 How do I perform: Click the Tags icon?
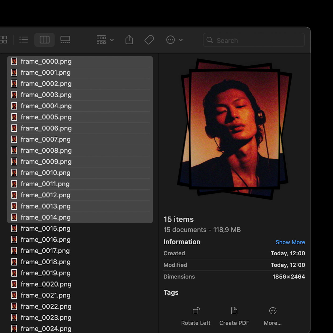(x=149, y=40)
